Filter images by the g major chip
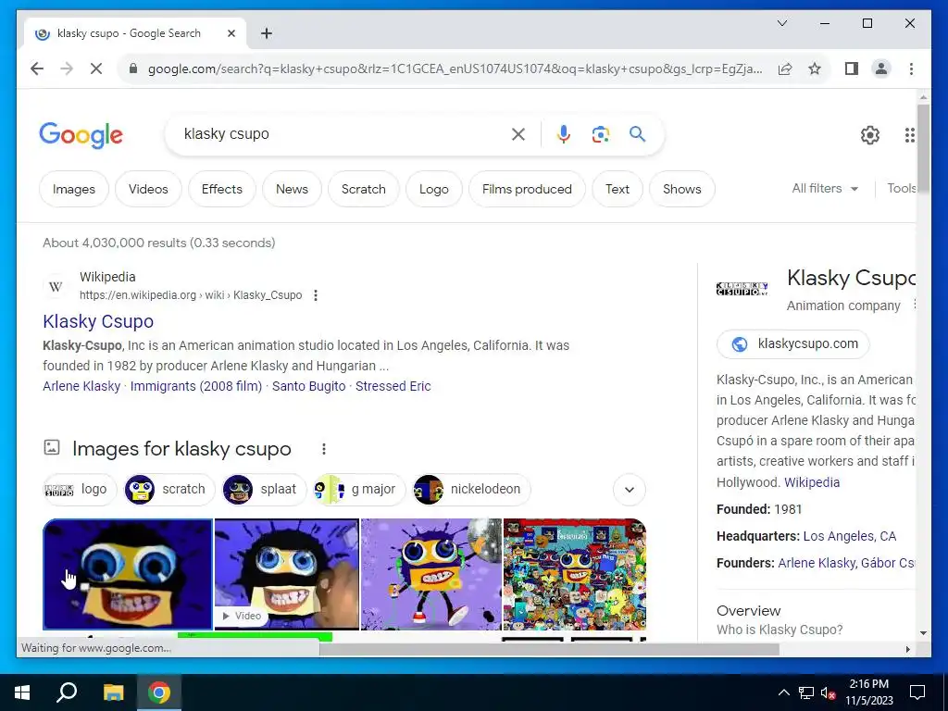948x711 pixels. 359,489
